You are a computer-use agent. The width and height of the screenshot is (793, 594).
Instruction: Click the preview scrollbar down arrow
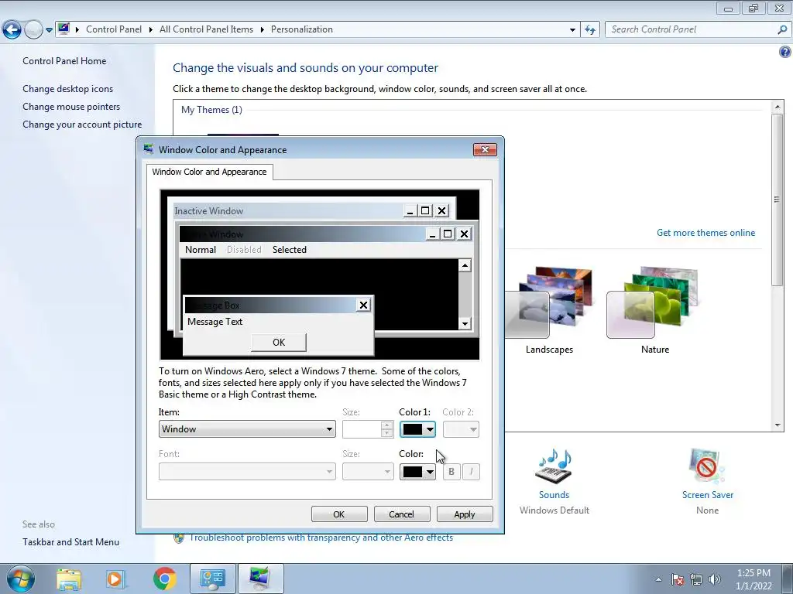pyautogui.click(x=465, y=323)
